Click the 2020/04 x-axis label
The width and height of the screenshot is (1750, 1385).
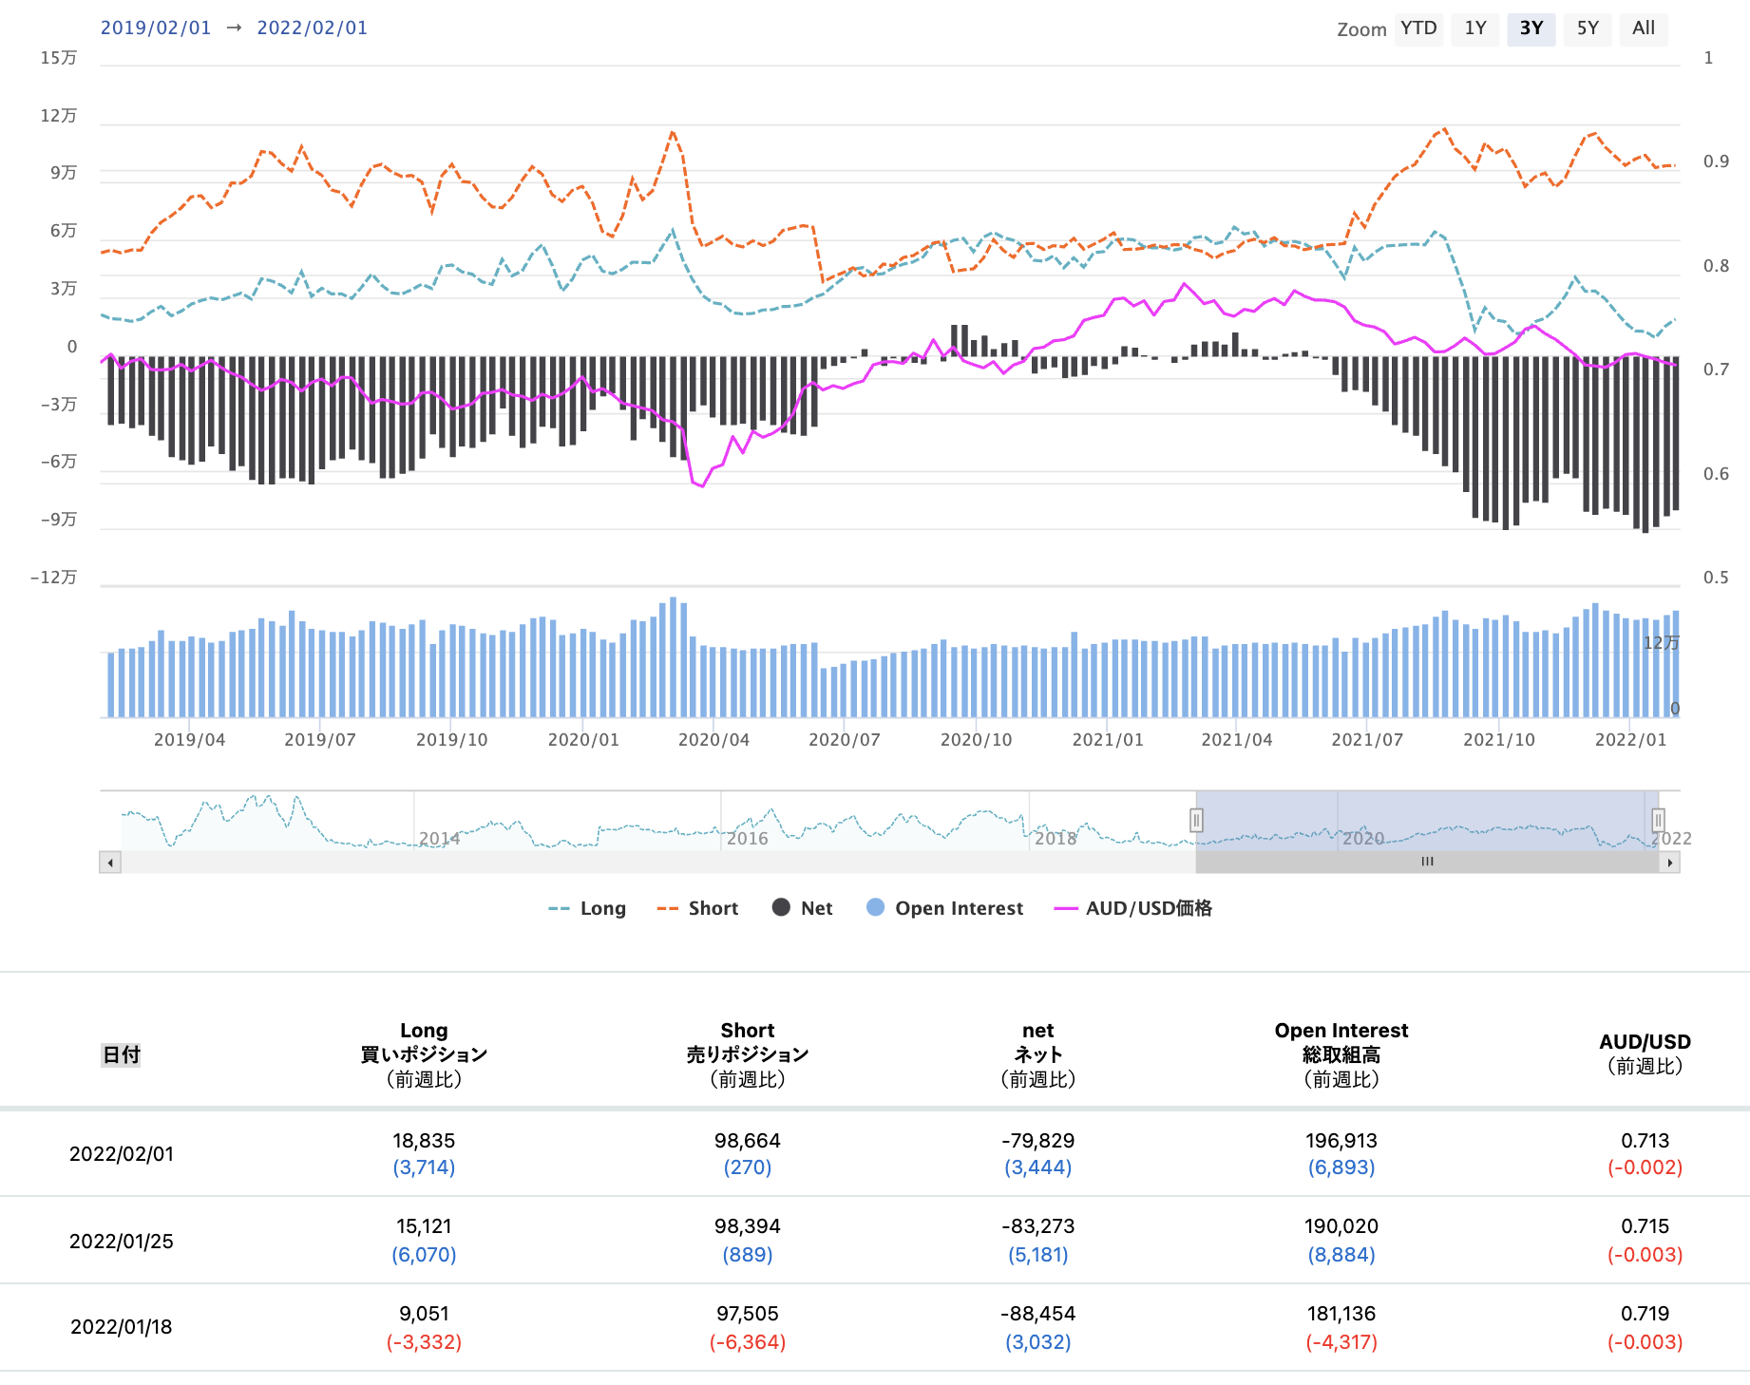pos(713,740)
